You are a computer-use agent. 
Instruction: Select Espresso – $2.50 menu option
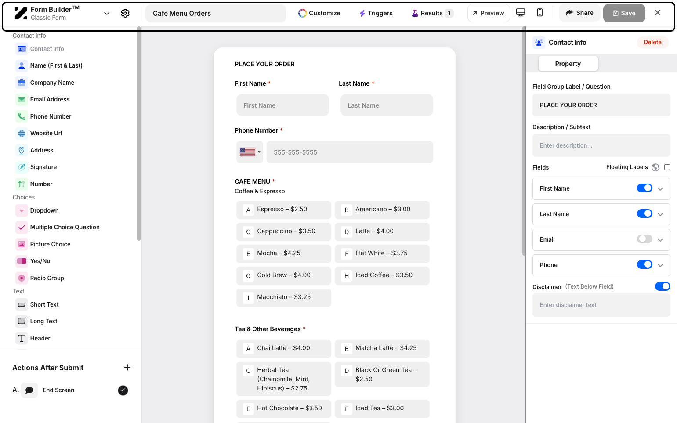click(x=284, y=210)
